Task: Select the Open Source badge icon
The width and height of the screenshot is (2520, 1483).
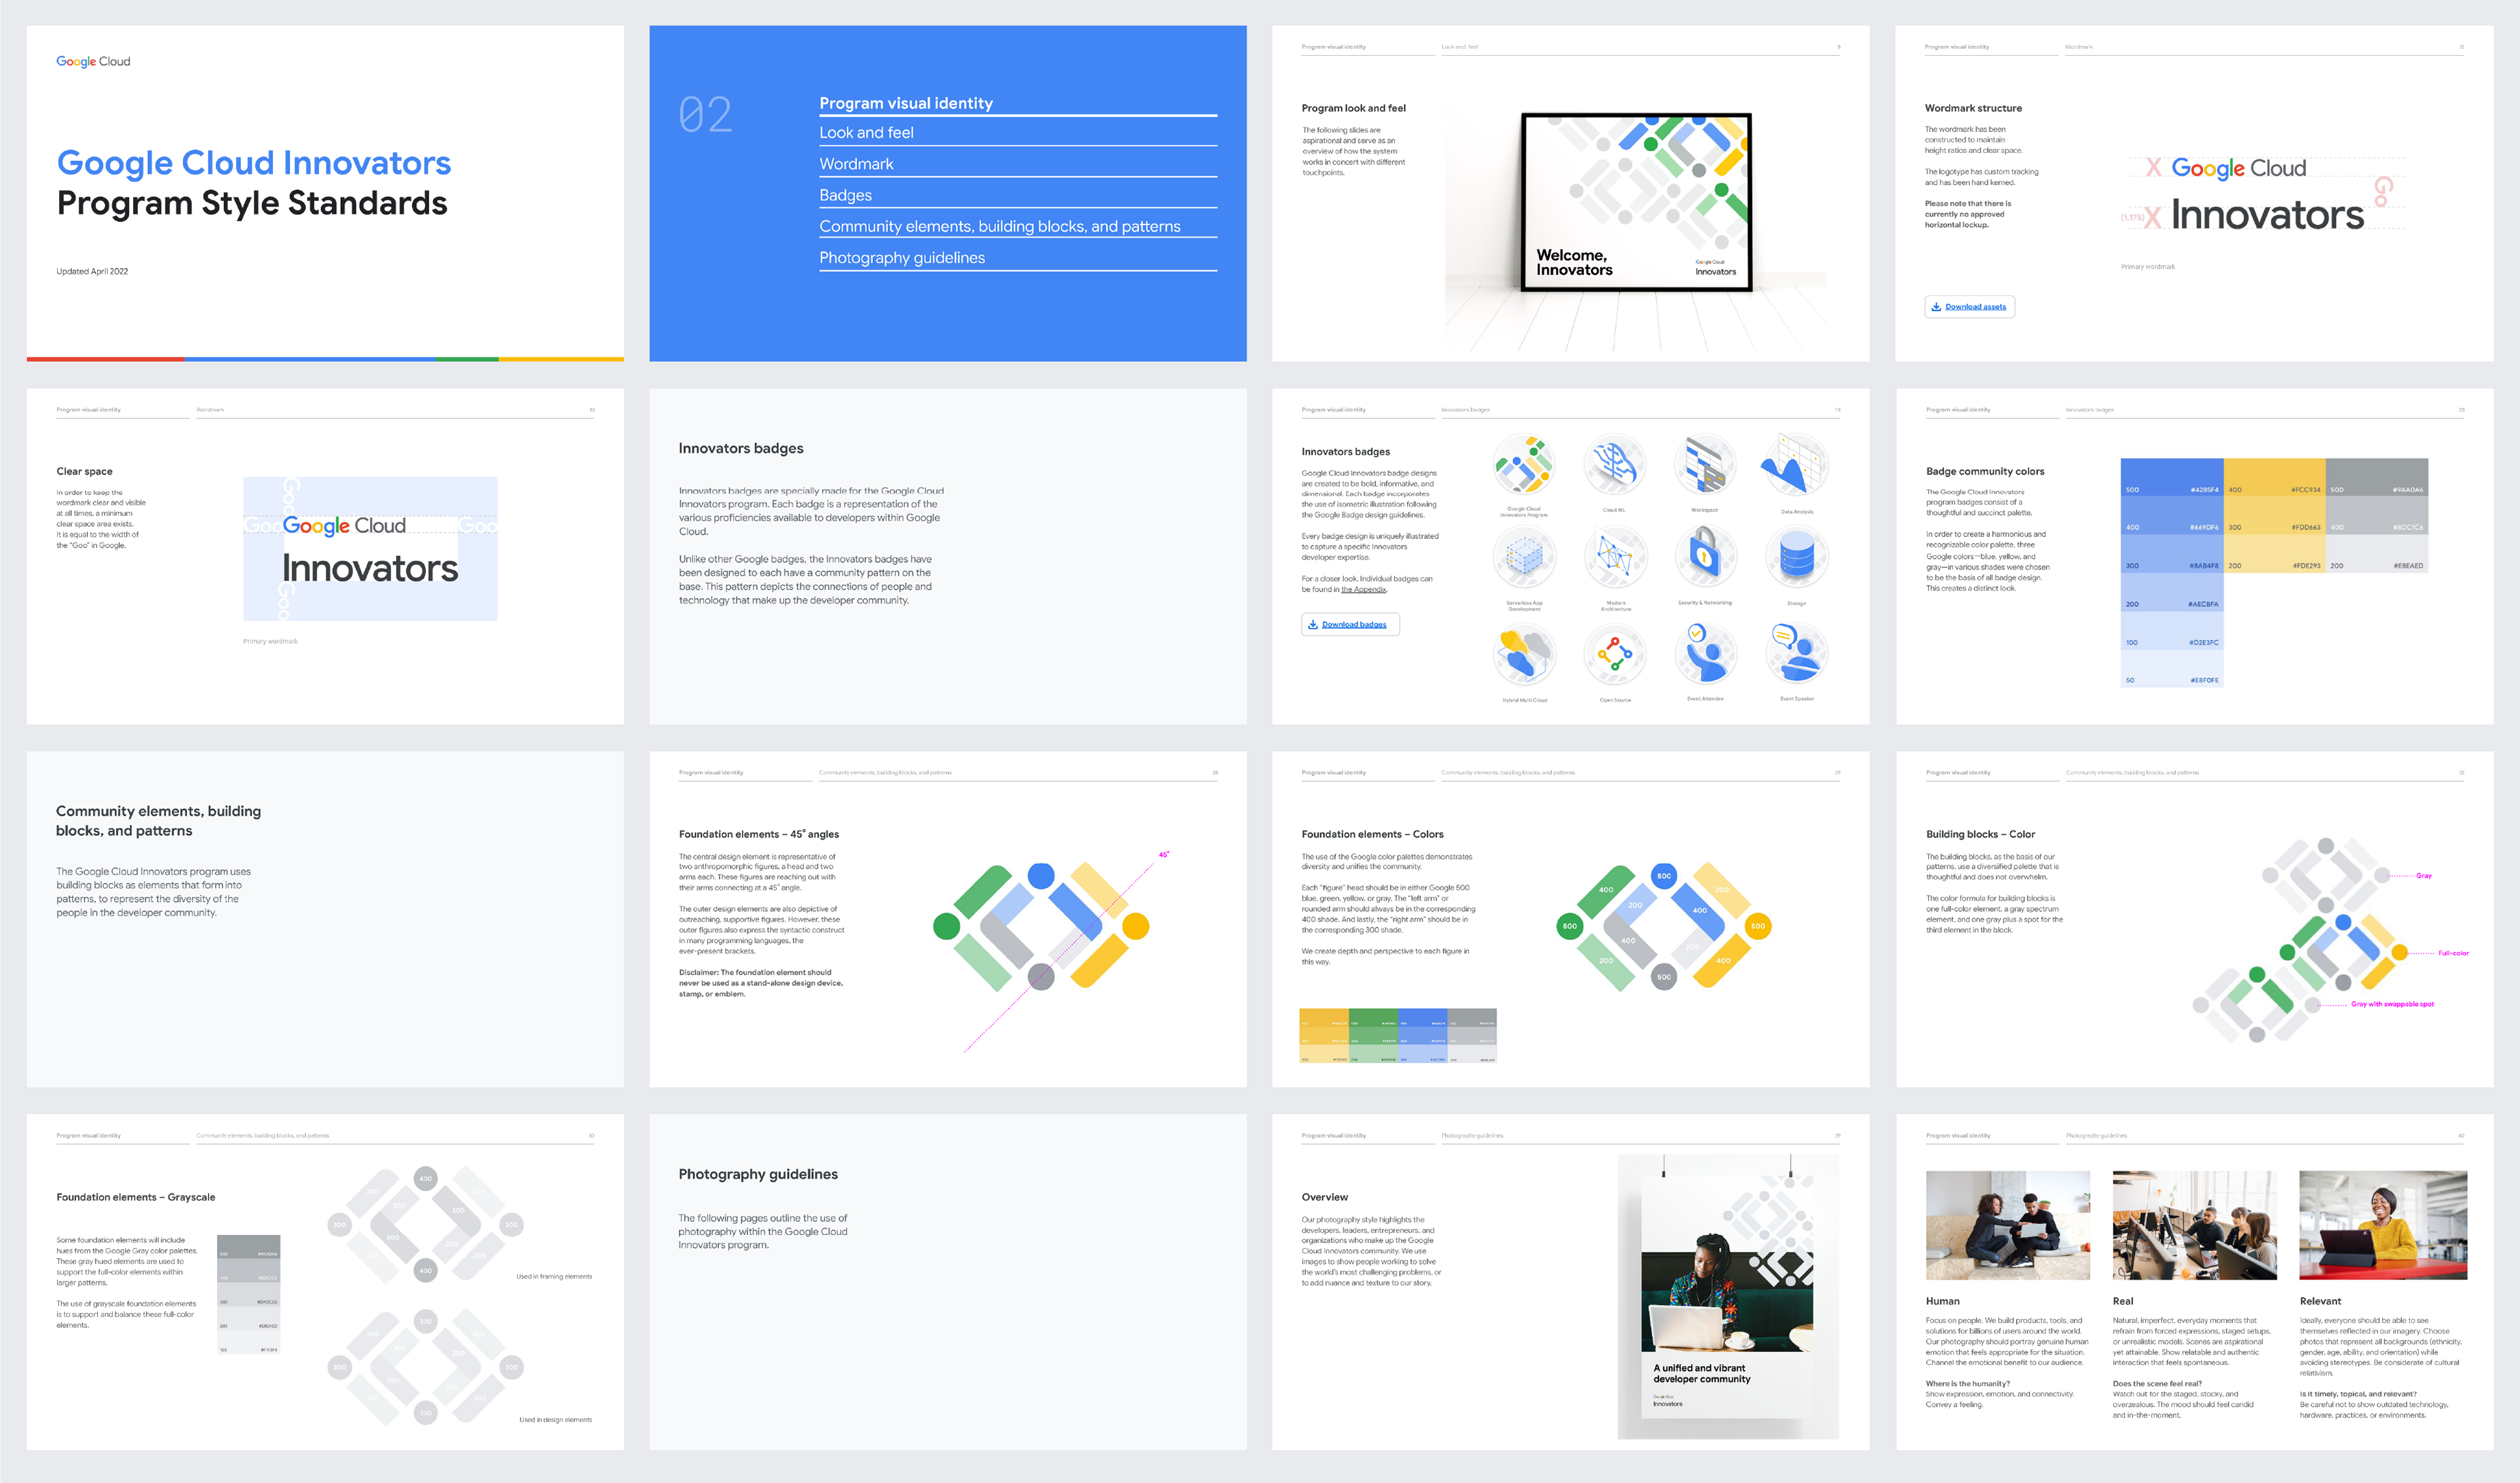Action: (1614, 653)
